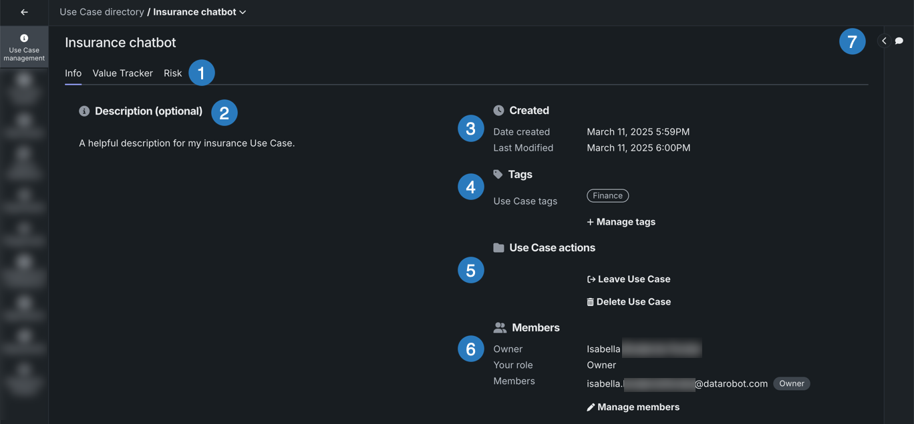Click the folder icon beside Use Case actions
The image size is (914, 424).
(498, 248)
